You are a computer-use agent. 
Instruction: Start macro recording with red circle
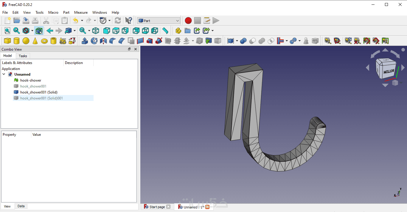(188, 21)
